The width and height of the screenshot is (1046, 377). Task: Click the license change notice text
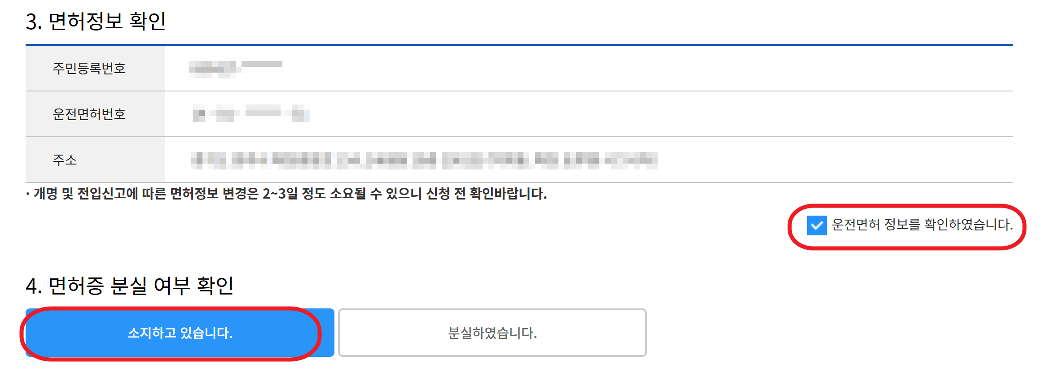click(x=287, y=195)
